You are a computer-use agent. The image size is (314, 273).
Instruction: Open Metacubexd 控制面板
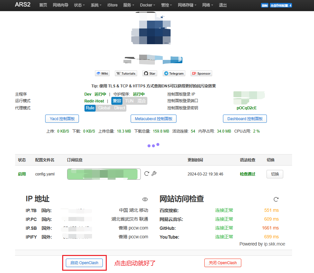pyautogui.click(x=154, y=119)
